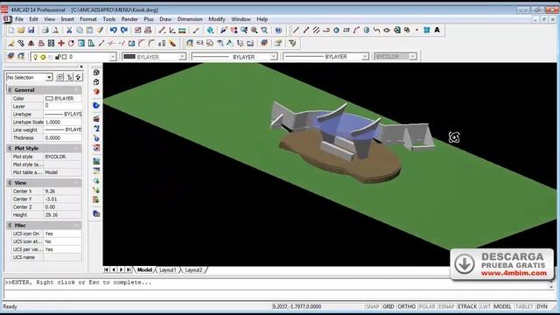Open Help with the blue question icon

(x=278, y=31)
